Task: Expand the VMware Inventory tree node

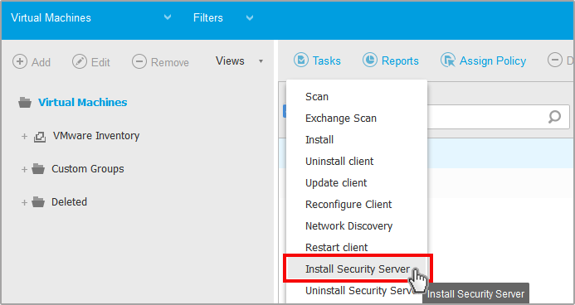Action: (24, 137)
